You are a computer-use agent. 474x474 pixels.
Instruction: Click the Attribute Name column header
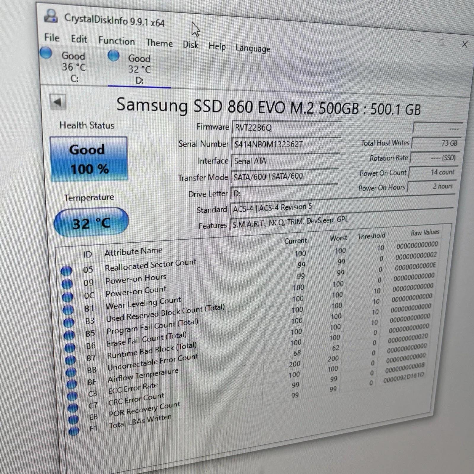(133, 251)
